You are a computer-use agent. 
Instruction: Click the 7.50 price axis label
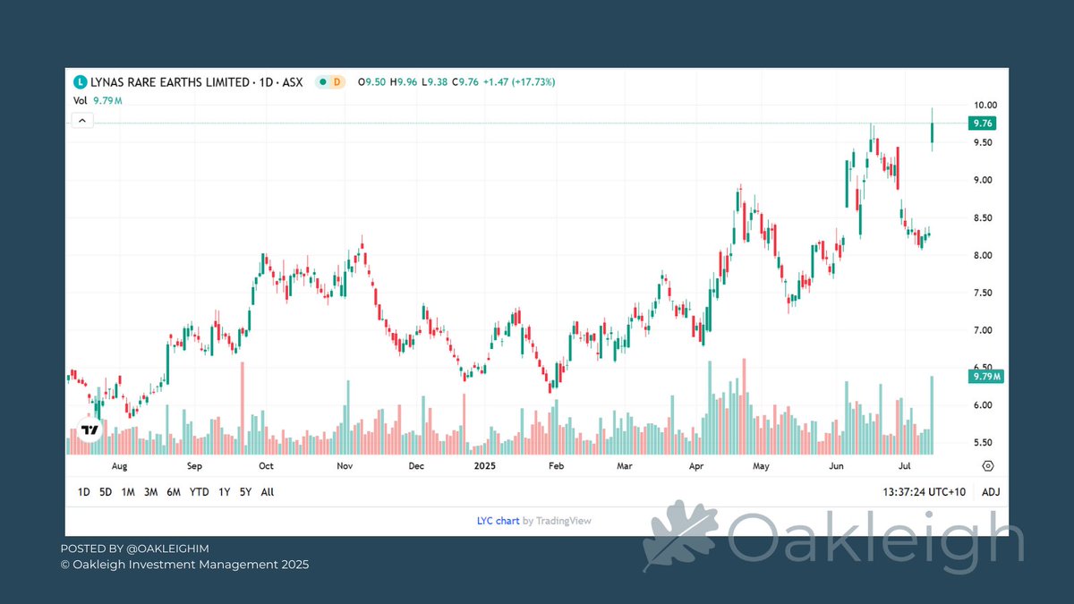984,293
